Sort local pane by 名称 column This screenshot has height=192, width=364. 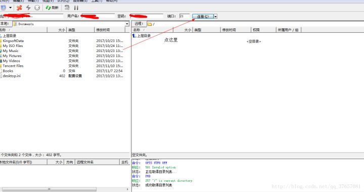[23, 30]
